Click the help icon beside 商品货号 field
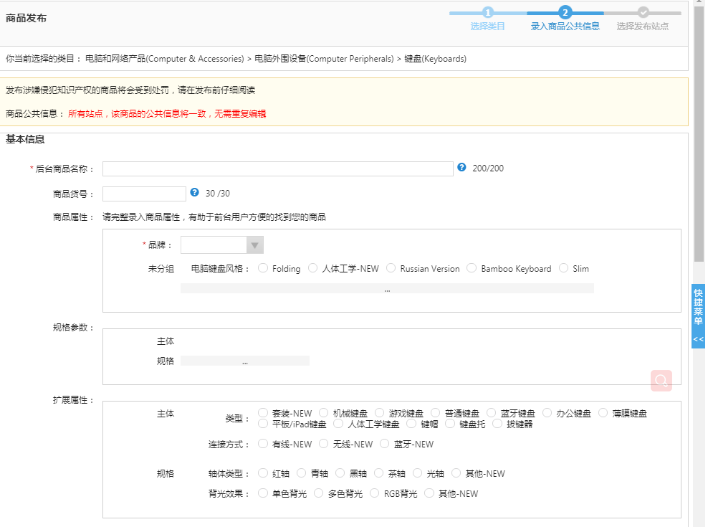The width and height of the screenshot is (708, 527). tap(195, 193)
